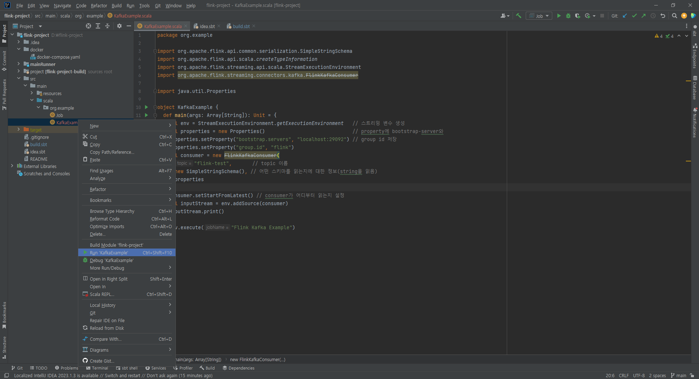Expand the mainRunner folder
The image size is (699, 379).
click(19, 64)
